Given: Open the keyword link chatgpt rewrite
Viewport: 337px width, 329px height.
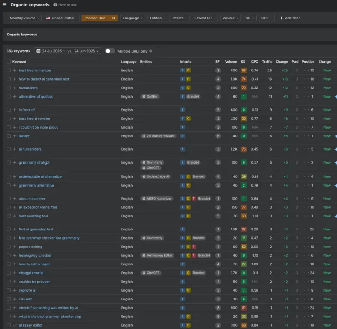Looking at the screenshot, I should click(x=31, y=273).
